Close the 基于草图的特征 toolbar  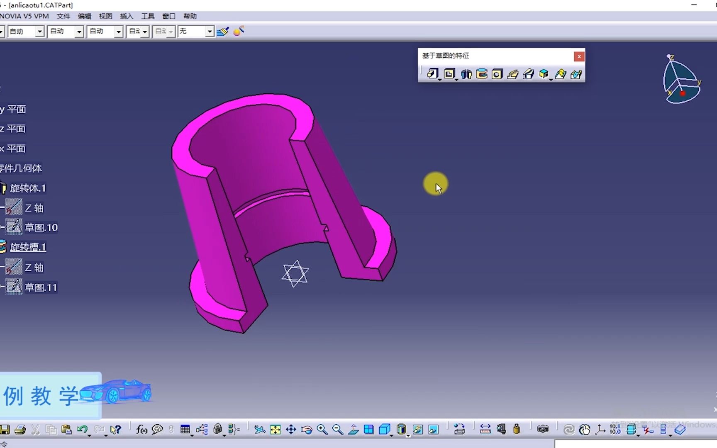point(579,56)
